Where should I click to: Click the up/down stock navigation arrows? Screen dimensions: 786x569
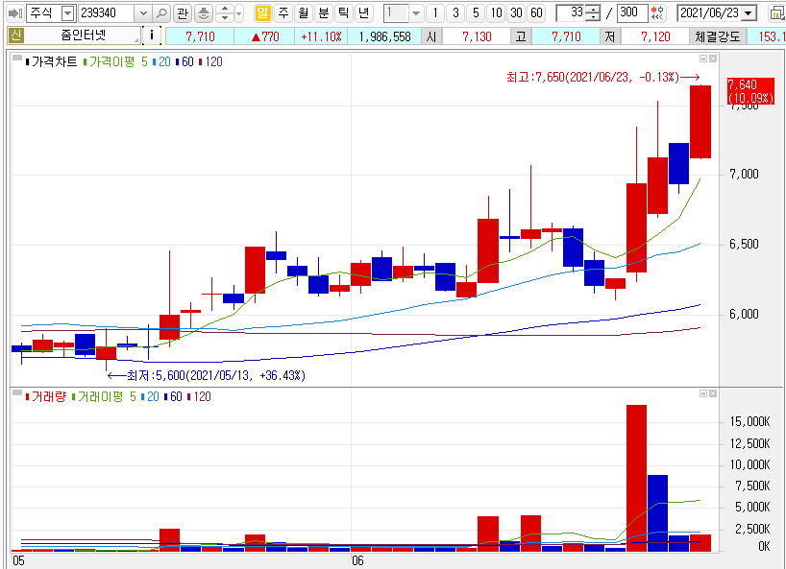pyautogui.click(x=225, y=13)
